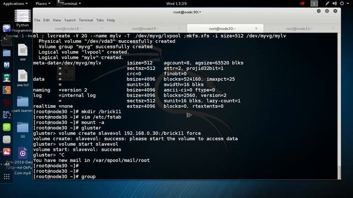
Task: Click 'volume start slavevol' line
Action: [76, 144]
